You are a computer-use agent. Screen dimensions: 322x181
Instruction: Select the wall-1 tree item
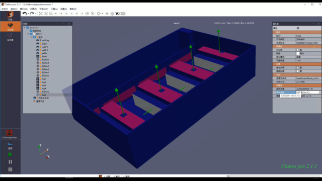(45, 47)
